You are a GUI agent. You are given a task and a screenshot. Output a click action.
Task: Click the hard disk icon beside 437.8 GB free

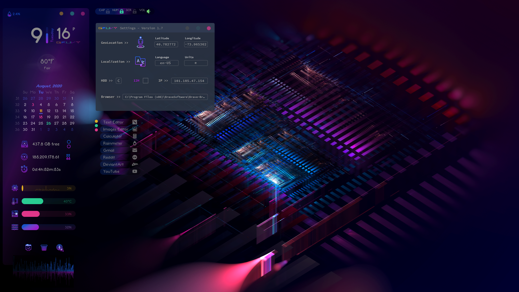[25, 144]
